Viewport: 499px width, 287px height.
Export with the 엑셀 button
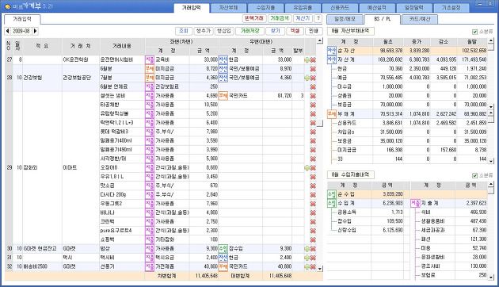(295, 31)
